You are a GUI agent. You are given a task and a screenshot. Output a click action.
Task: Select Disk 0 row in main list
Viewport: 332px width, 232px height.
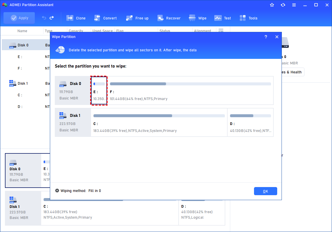click(x=26, y=45)
